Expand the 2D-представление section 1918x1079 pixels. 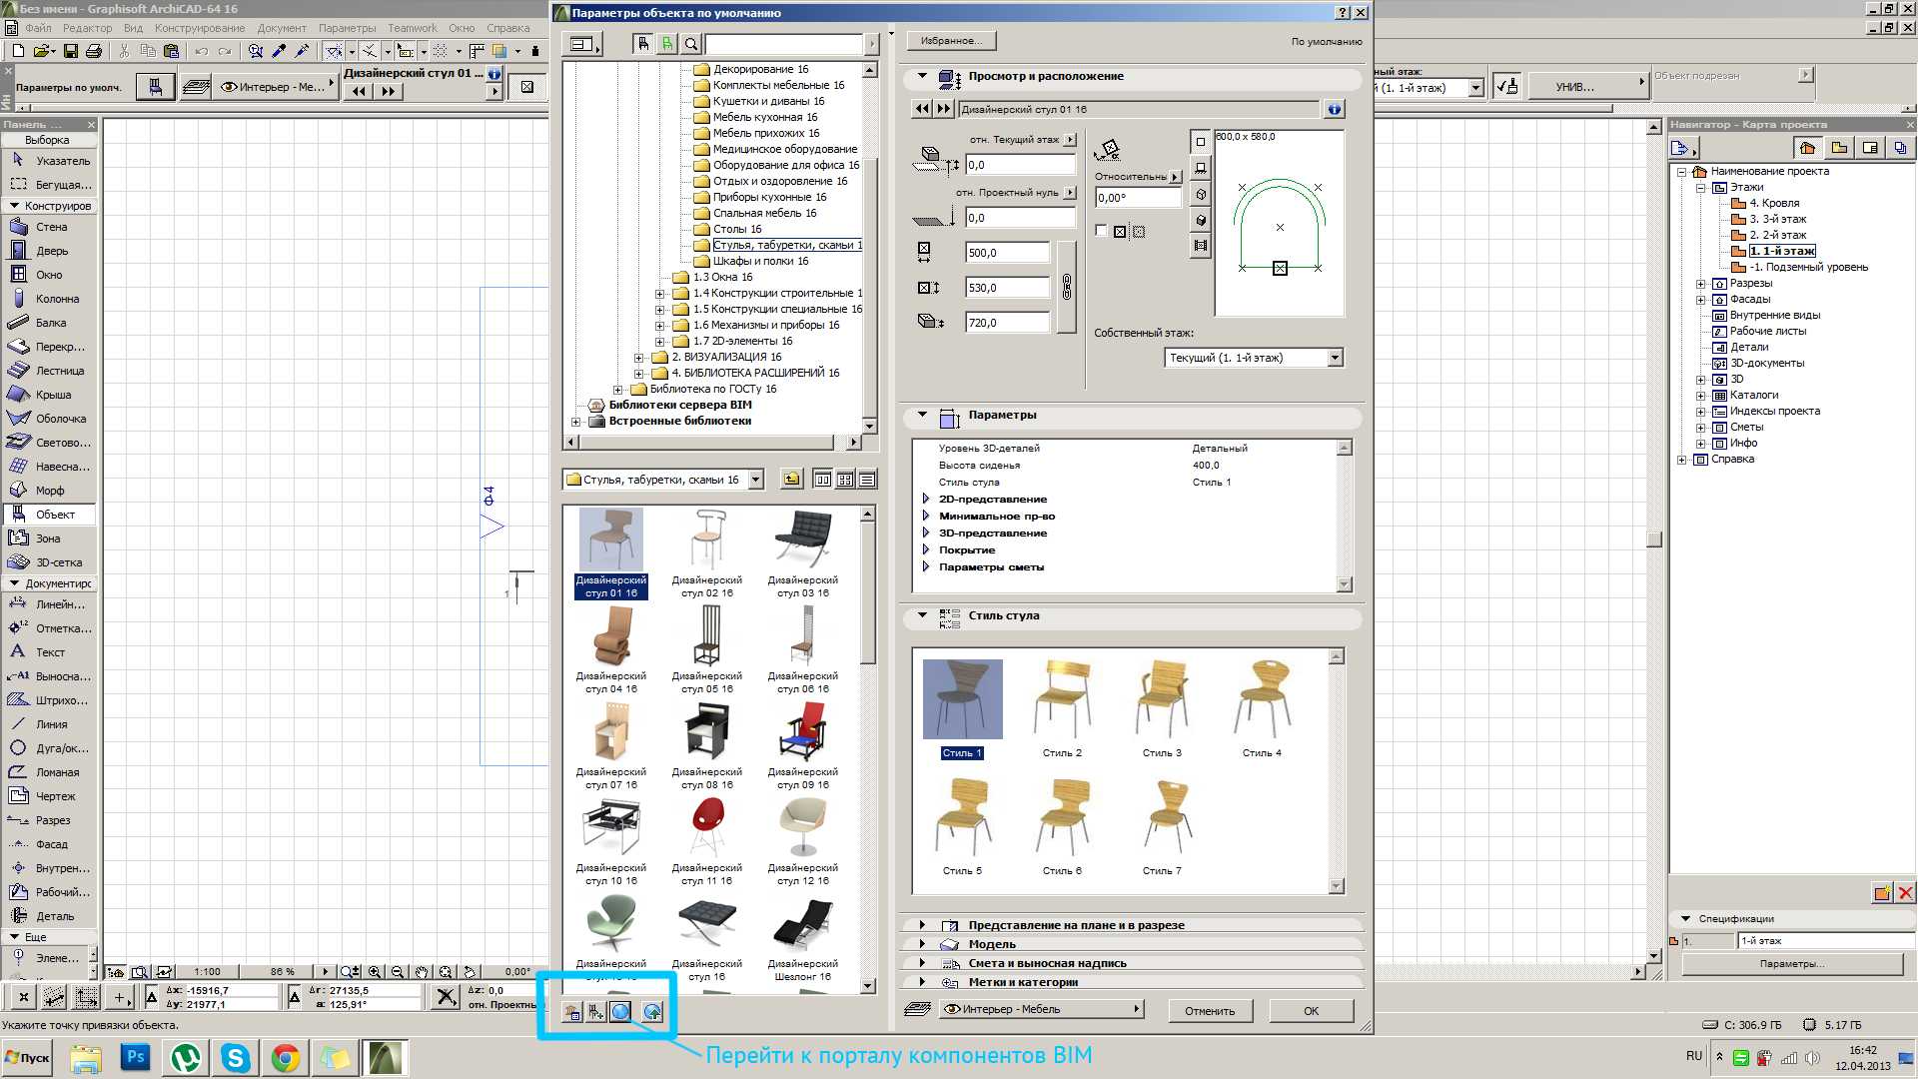pyautogui.click(x=930, y=498)
